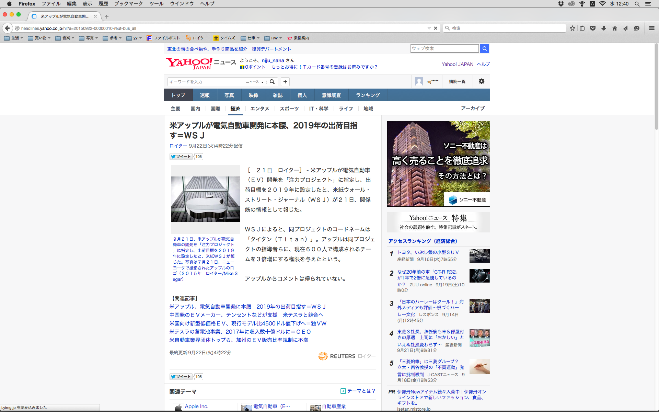The height and width of the screenshot is (412, 659).
Task: Click the blue web search button
Action: (x=484, y=48)
